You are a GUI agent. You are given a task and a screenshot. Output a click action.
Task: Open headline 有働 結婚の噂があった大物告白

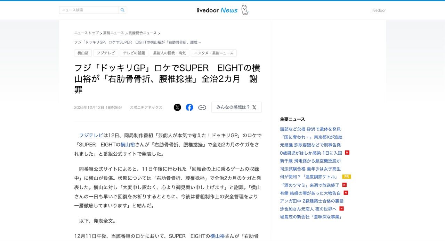(x=310, y=193)
